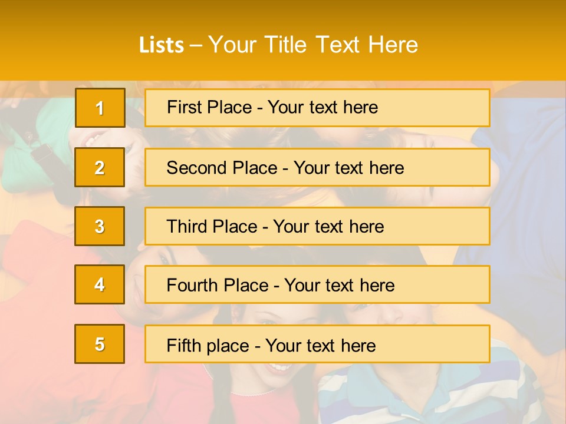Select the orange number 2 box
Image resolution: width=566 pixels, height=424 pixels.
100,167
